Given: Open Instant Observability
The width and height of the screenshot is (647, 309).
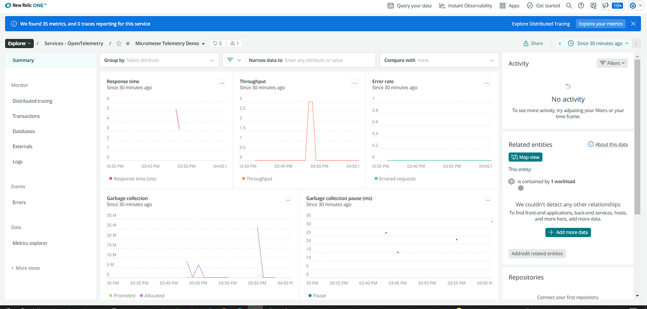Looking at the screenshot, I should 466,6.
